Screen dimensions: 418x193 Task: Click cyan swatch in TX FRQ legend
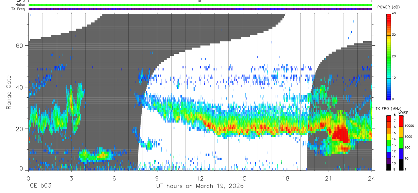pos(389,149)
